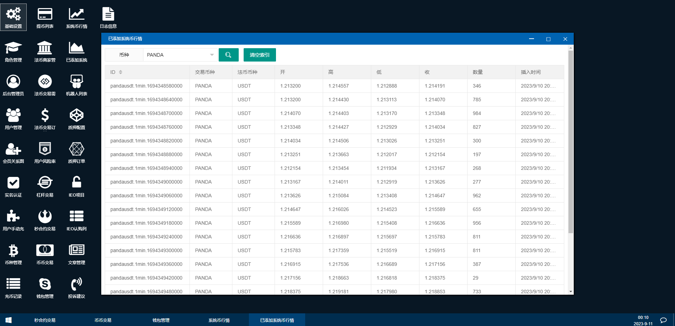Open 角色管理 graduation cap icon

[13, 48]
